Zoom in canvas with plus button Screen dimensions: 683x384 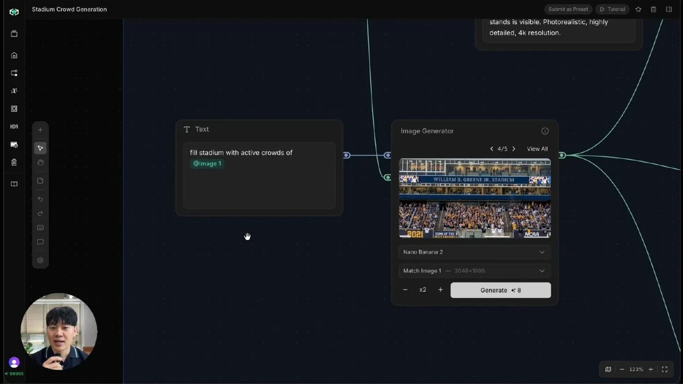651,369
